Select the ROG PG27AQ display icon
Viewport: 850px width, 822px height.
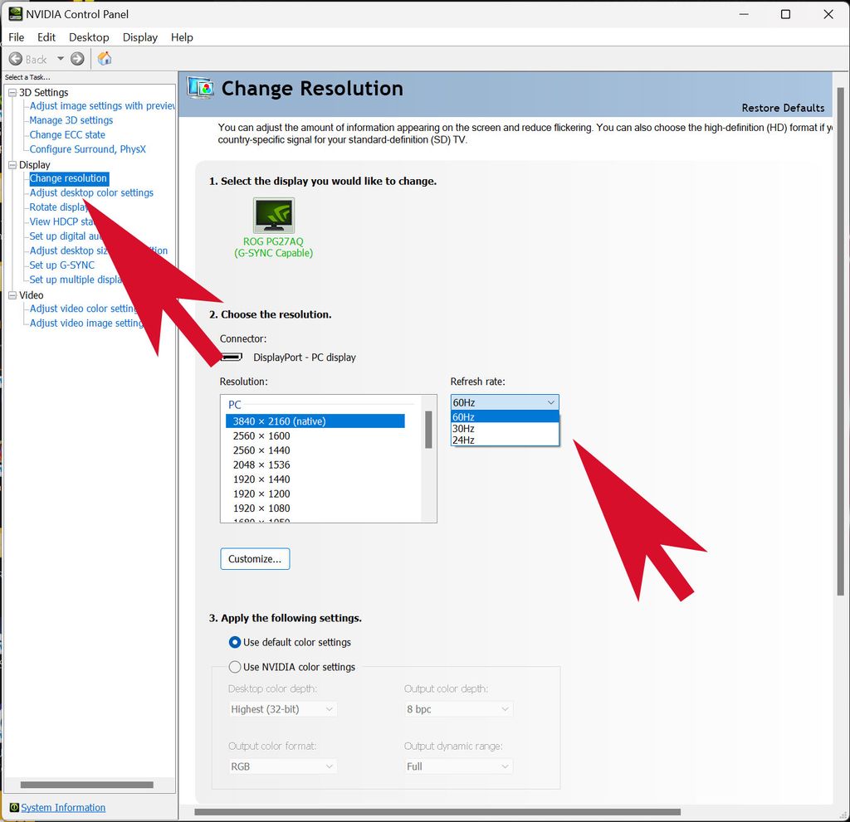[273, 216]
